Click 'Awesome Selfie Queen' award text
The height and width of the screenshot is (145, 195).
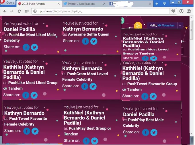[89, 34]
